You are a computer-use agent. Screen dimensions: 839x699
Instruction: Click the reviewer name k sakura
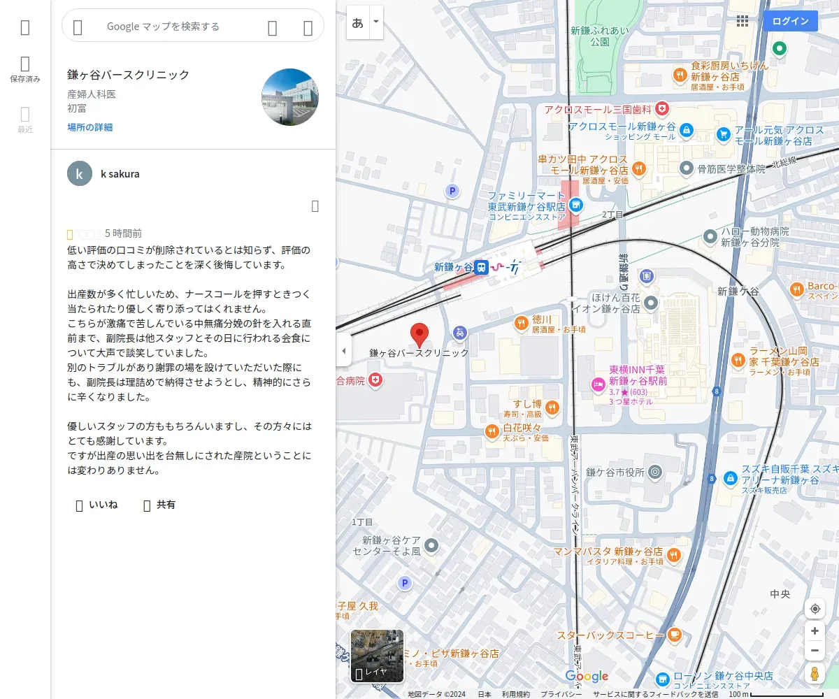tap(120, 173)
